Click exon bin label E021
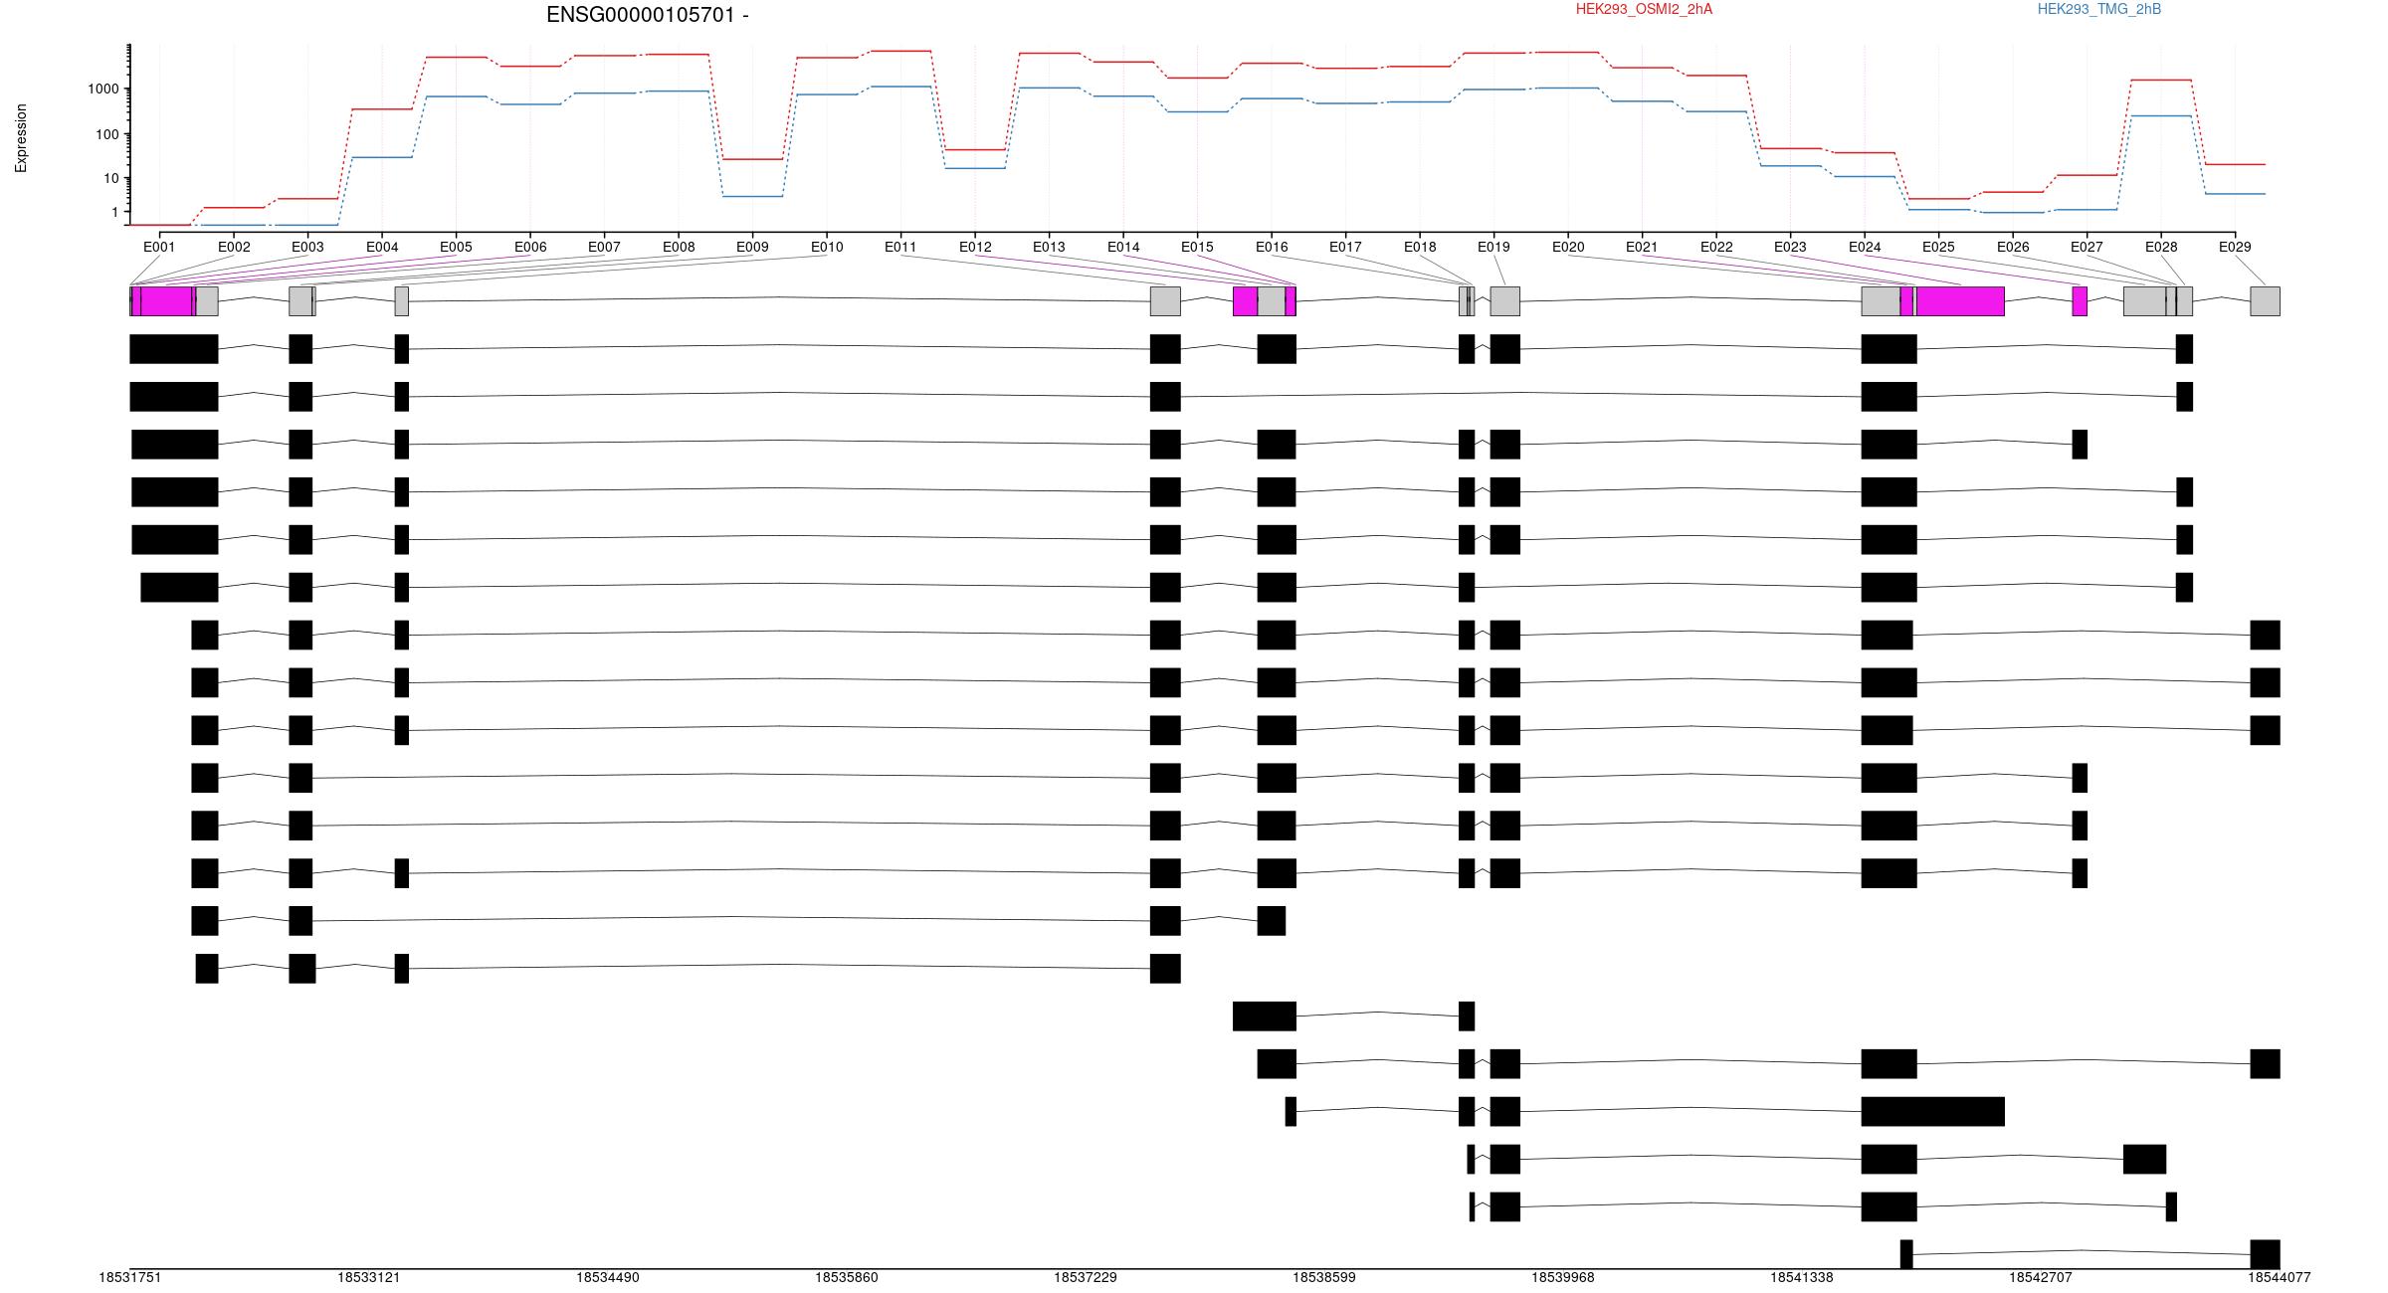Viewport: 2388px width, 1293px height. click(1642, 247)
